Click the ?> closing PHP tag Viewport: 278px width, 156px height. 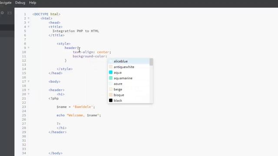tap(59, 123)
